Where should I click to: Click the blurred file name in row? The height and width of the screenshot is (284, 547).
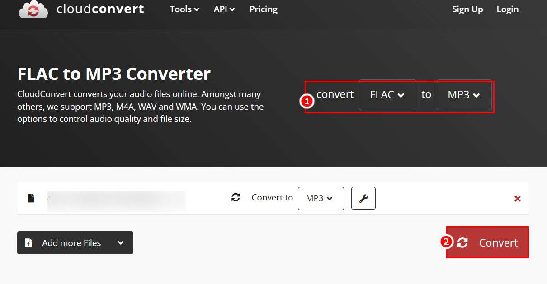click(x=117, y=201)
